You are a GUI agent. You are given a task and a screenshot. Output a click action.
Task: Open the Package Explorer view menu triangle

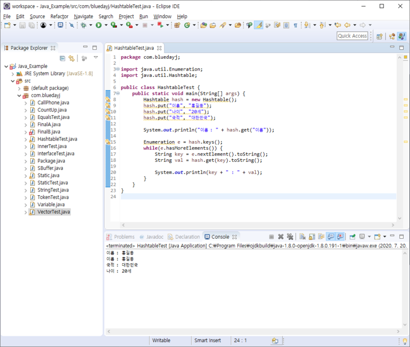click(96, 57)
